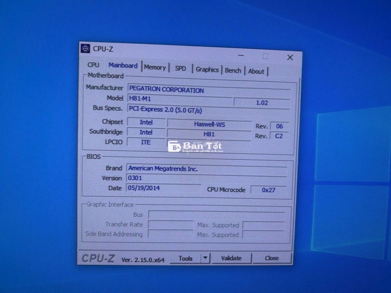Click the empty Transfer Rate field
This screenshot has height=293, width=391.
tap(171, 225)
